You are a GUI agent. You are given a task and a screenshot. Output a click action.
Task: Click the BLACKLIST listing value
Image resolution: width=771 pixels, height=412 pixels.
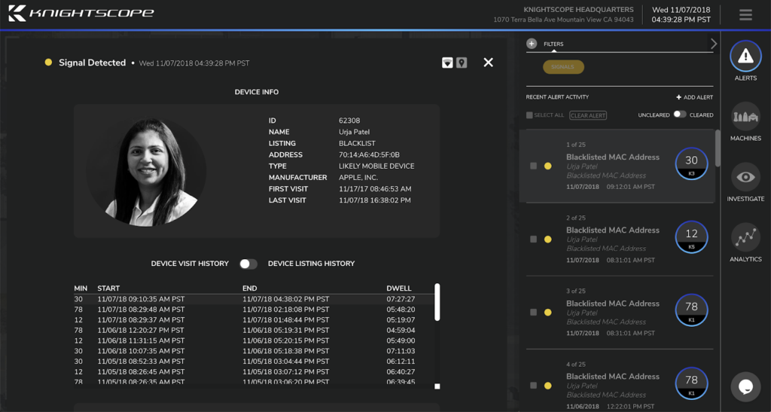[357, 144]
